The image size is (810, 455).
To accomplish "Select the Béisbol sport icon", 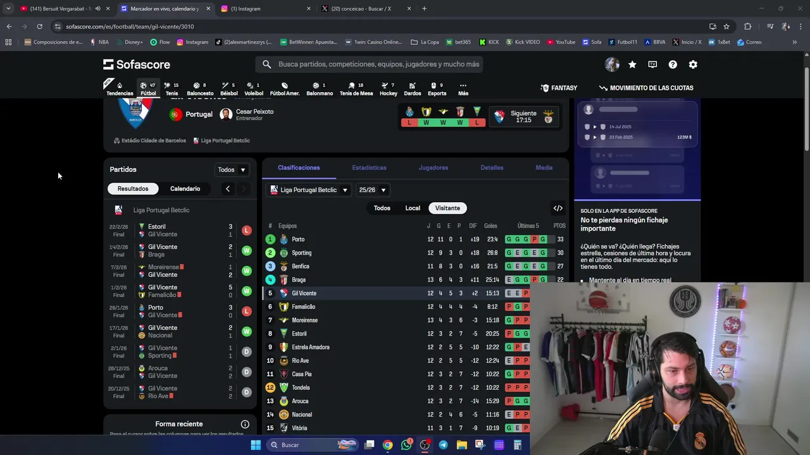I will [229, 88].
